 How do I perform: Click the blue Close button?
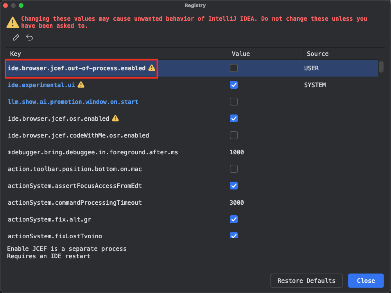[366, 280]
